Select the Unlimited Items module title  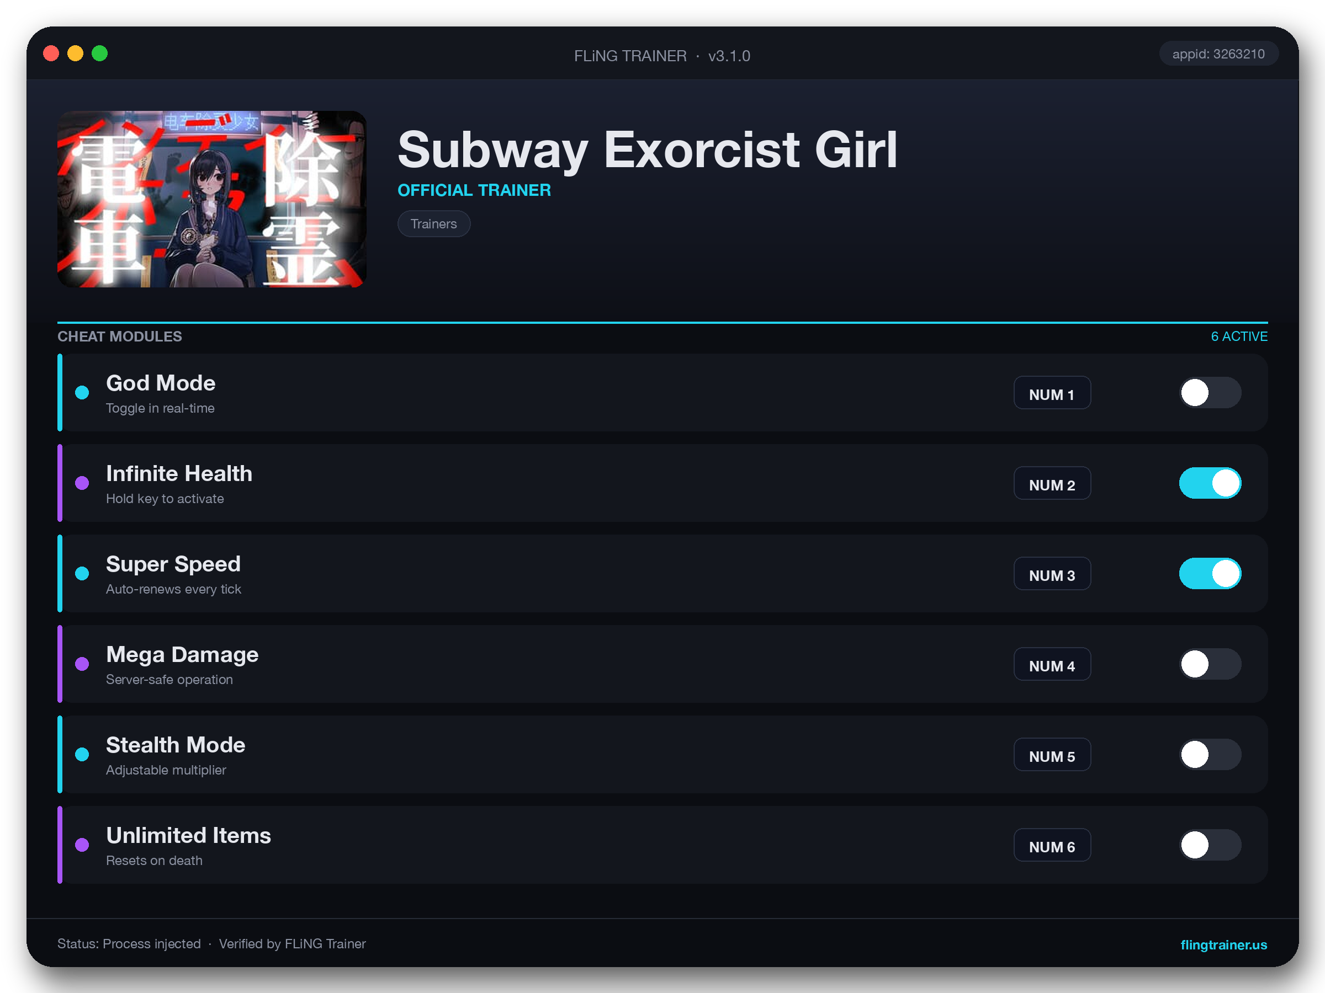(189, 836)
